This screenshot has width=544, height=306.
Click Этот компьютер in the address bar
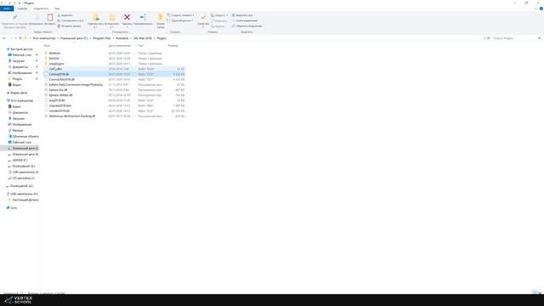(x=44, y=38)
